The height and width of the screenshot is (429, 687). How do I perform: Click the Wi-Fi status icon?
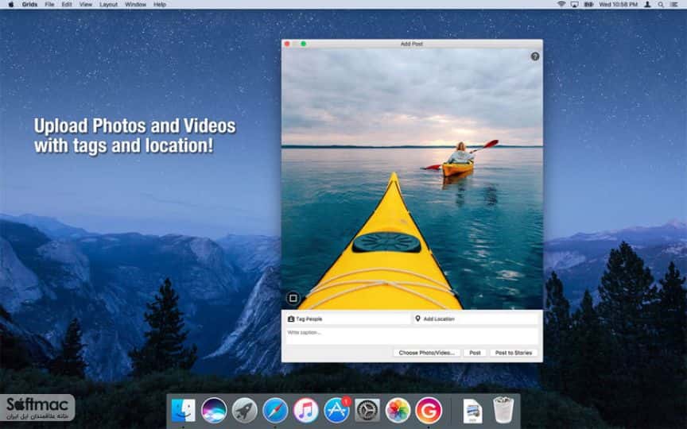[x=561, y=5]
